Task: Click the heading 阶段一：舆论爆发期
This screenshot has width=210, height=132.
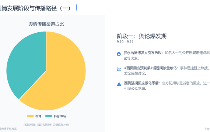Action: (141, 36)
